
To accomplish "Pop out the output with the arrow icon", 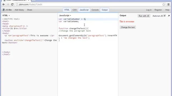I will coord(169,16).
